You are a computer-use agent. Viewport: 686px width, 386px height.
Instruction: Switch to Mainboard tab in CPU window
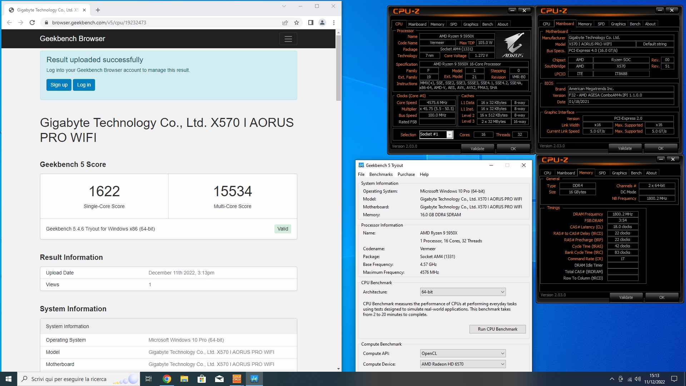417,24
